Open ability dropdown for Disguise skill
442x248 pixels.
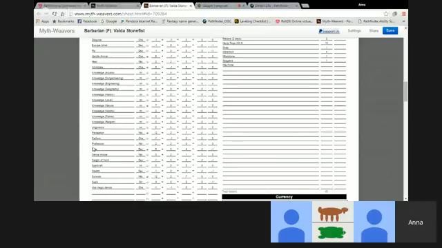click(141, 40)
